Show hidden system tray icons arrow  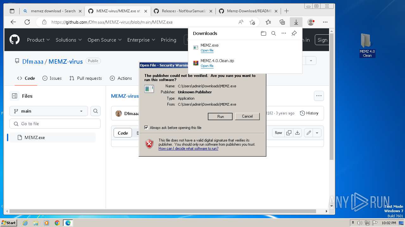353,223
